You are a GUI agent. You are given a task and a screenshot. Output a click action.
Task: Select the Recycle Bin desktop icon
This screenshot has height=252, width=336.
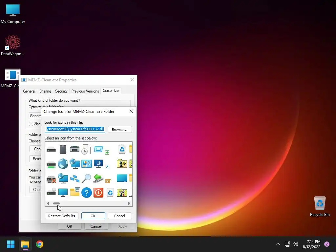320,206
